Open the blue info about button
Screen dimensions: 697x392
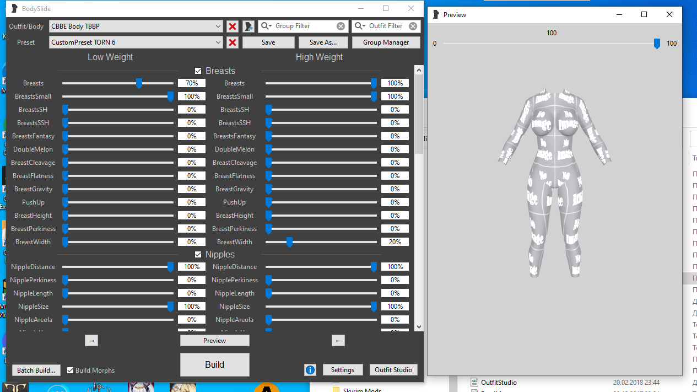coord(310,370)
